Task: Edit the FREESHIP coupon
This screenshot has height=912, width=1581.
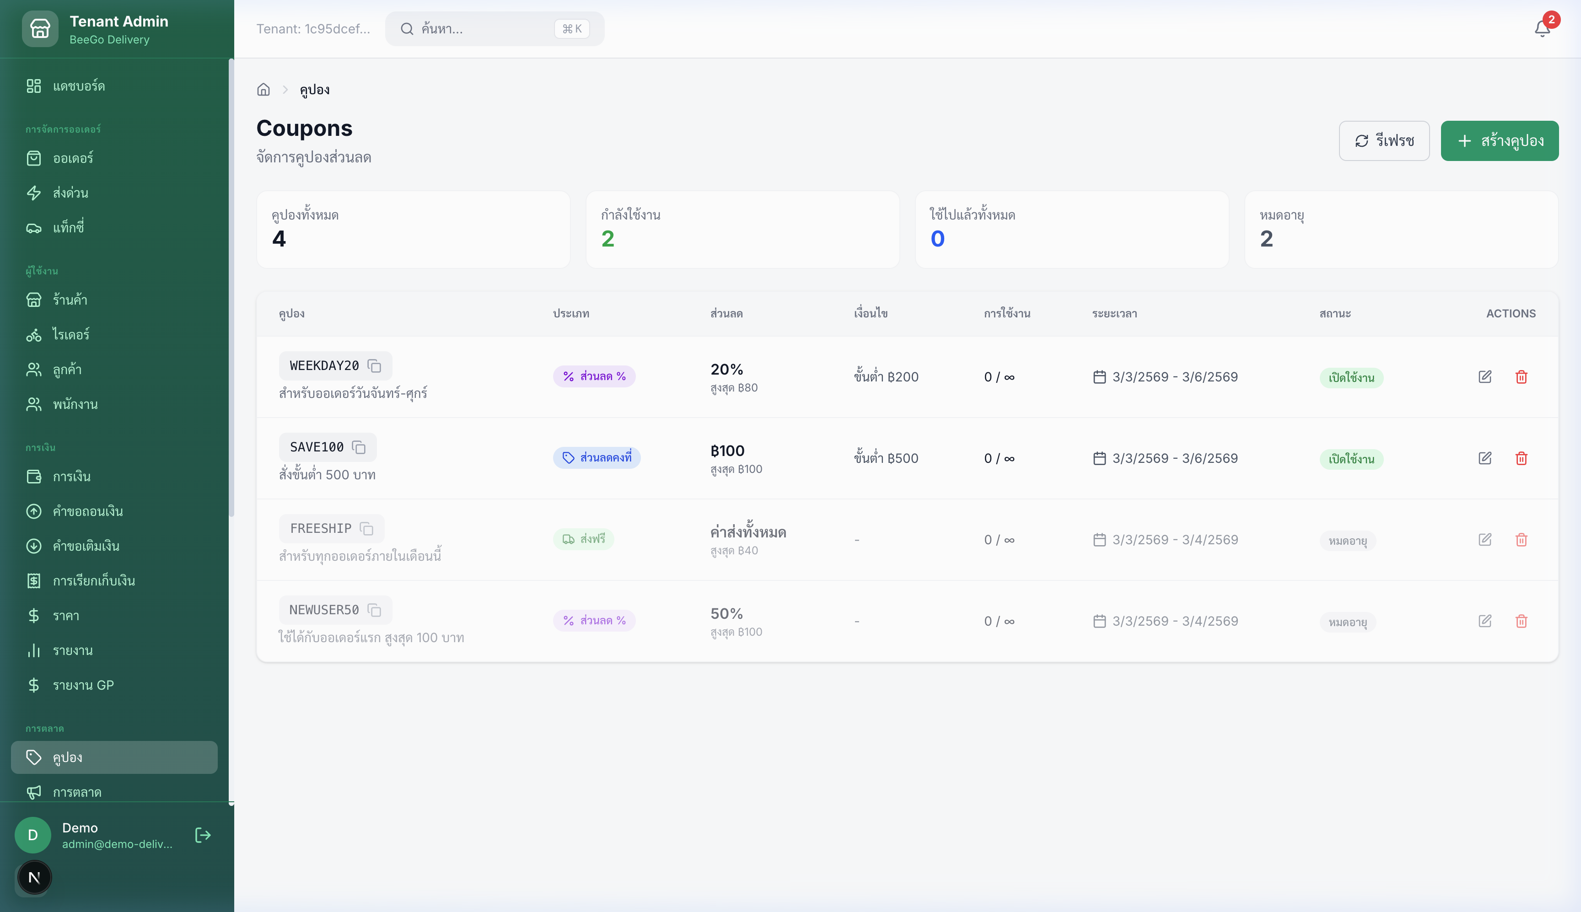Action: pos(1484,539)
